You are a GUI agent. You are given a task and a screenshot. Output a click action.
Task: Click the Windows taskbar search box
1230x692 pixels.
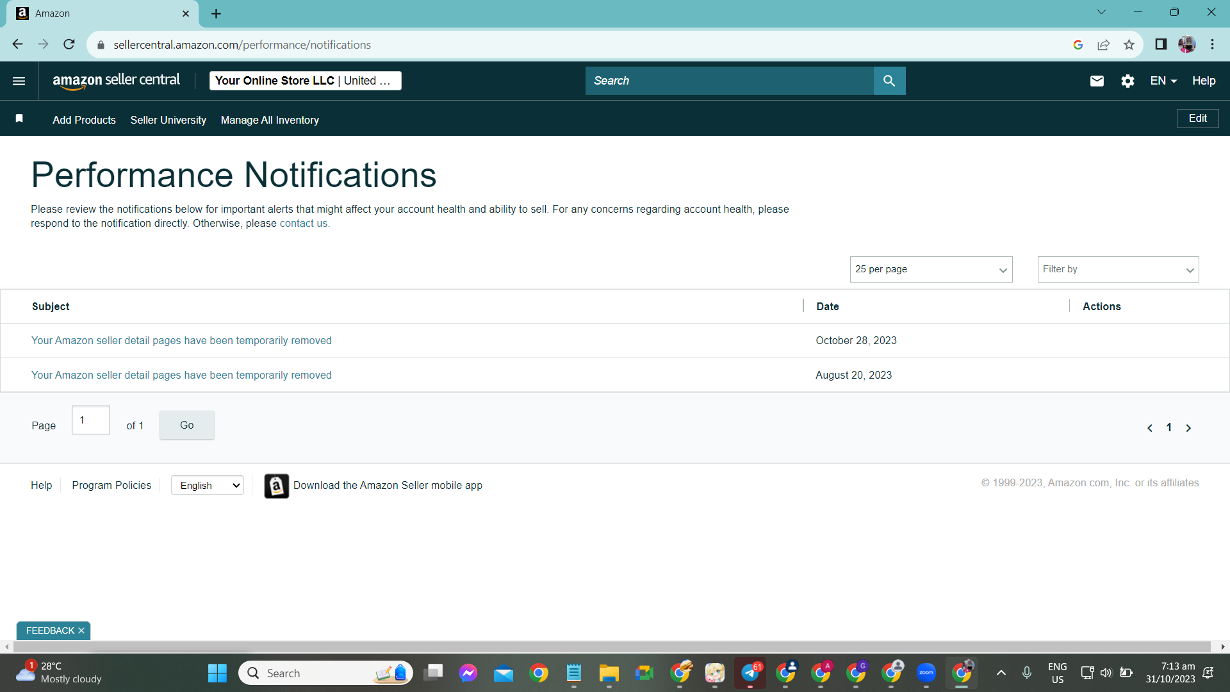click(x=325, y=673)
